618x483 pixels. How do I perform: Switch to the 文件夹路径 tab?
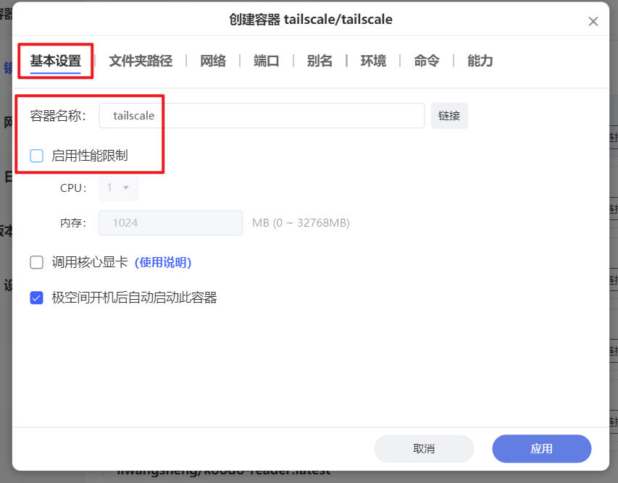pos(141,61)
